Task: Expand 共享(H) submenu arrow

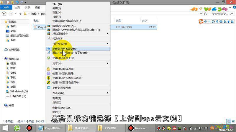Action: [x=107, y=63]
